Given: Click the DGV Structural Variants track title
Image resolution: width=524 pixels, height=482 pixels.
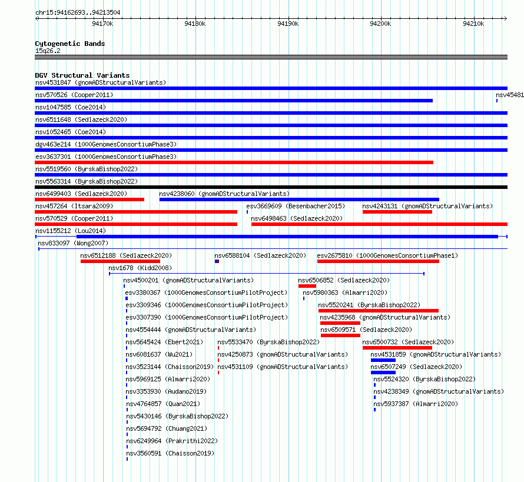Looking at the screenshot, I should (82, 75).
